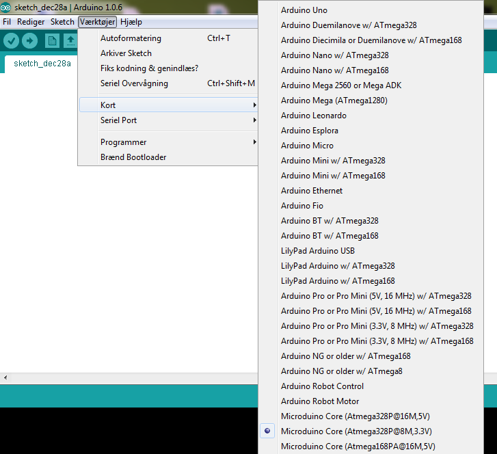497x454 pixels.
Task: Close the Værktøjer menu
Action: point(97,22)
